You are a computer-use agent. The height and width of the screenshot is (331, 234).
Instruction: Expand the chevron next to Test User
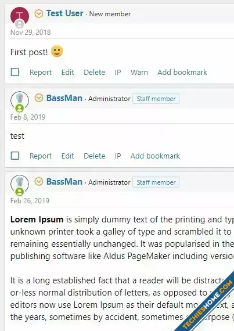(x=39, y=14)
